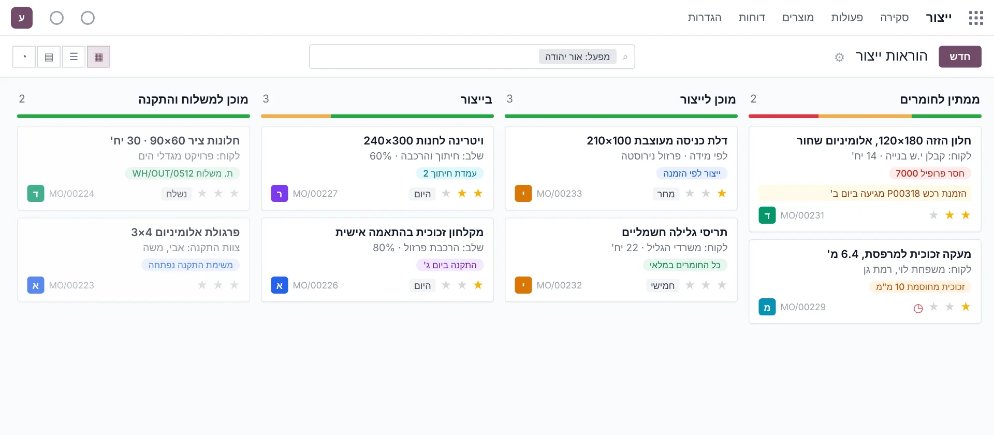
Task: Open the הגדרות menu
Action: pyautogui.click(x=705, y=18)
